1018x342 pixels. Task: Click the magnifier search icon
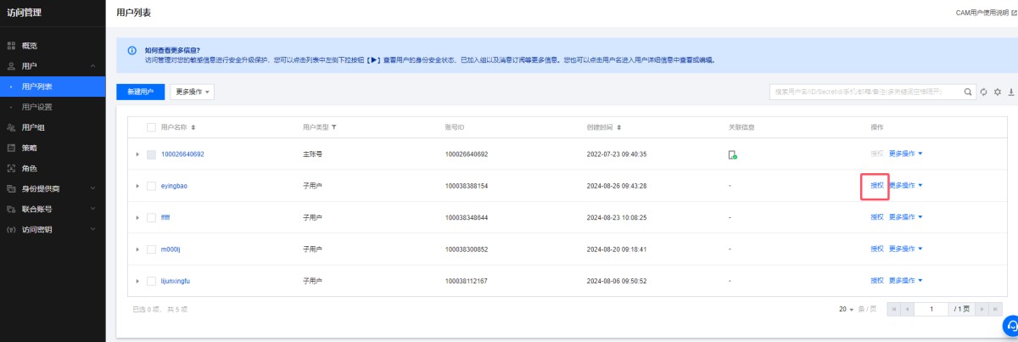[x=969, y=92]
